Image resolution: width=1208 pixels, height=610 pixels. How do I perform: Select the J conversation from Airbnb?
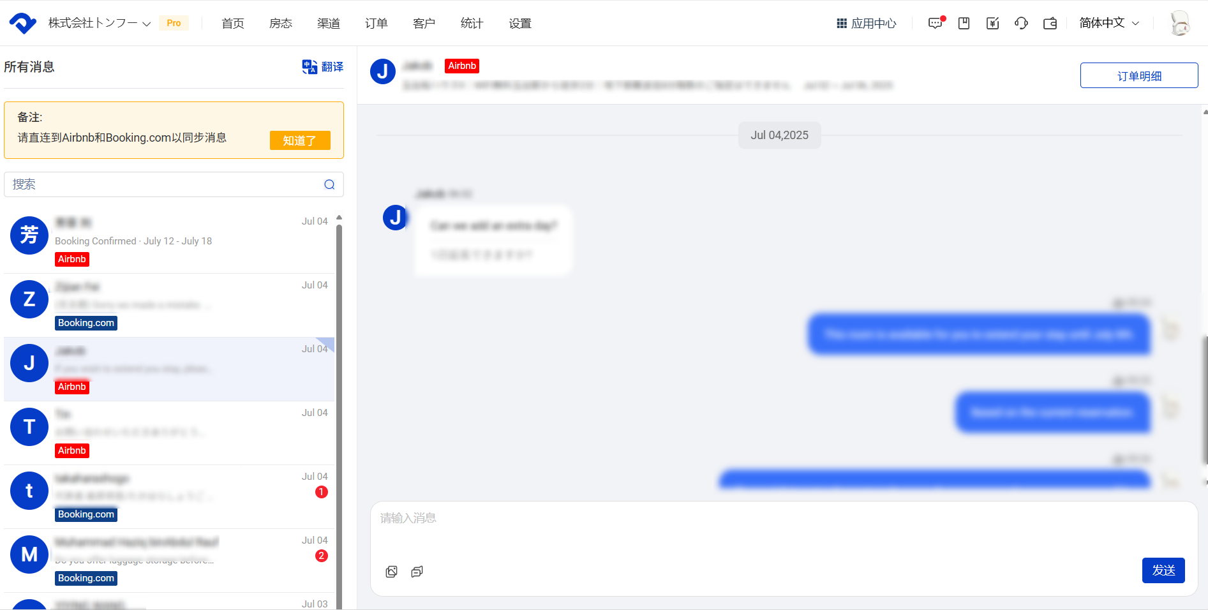click(169, 369)
